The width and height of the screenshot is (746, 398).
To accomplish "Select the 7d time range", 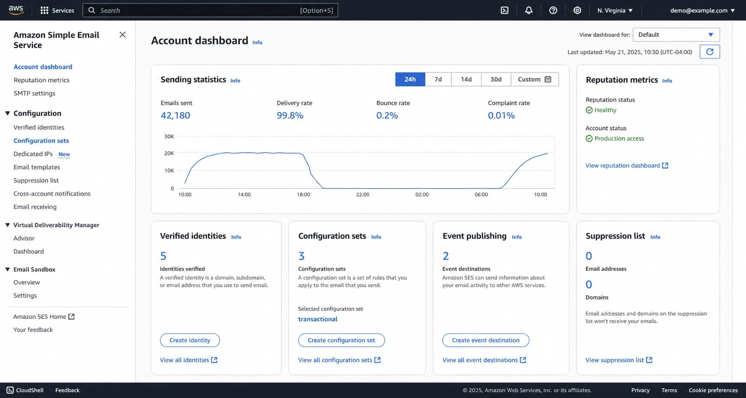I will [438, 80].
